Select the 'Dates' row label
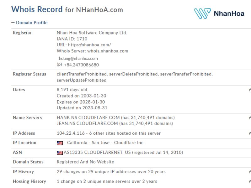Image resolution: width=251 pixels, height=188 pixels. [19, 90]
